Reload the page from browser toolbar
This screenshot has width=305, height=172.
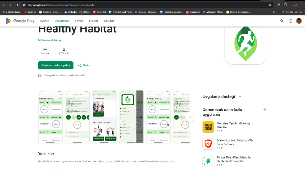click(x=17, y=5)
